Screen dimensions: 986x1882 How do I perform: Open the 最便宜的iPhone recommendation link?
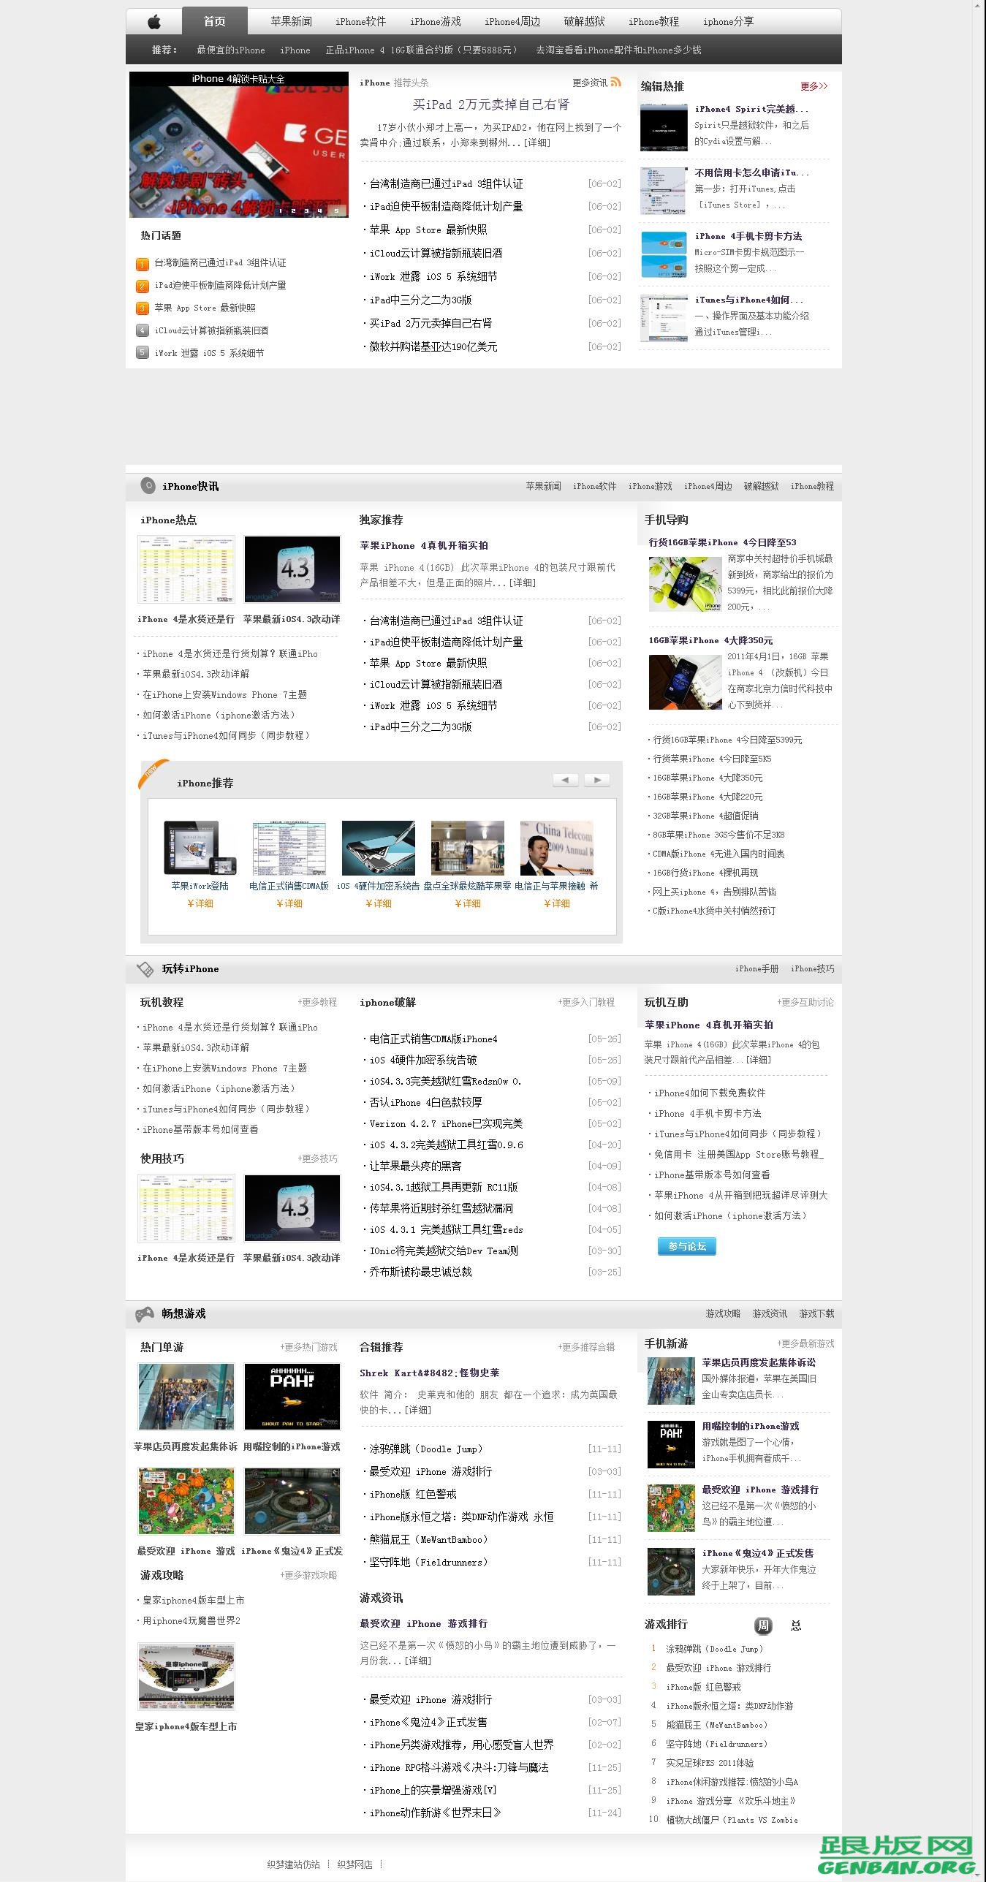coord(231,50)
